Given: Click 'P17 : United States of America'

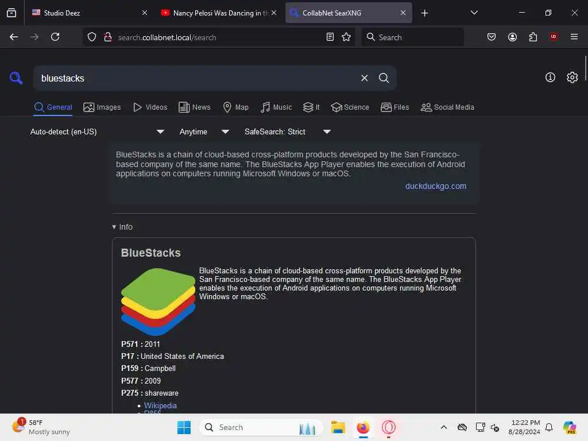Looking at the screenshot, I should [172, 356].
